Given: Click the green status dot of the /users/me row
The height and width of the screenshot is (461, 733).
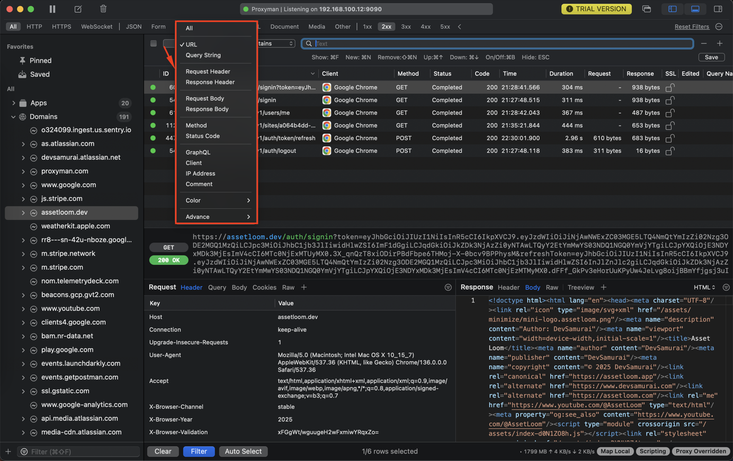Looking at the screenshot, I should (153, 113).
